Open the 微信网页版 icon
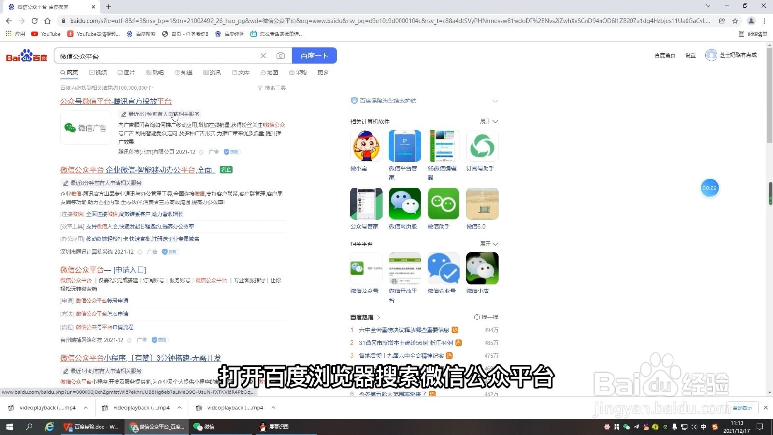 405,203
